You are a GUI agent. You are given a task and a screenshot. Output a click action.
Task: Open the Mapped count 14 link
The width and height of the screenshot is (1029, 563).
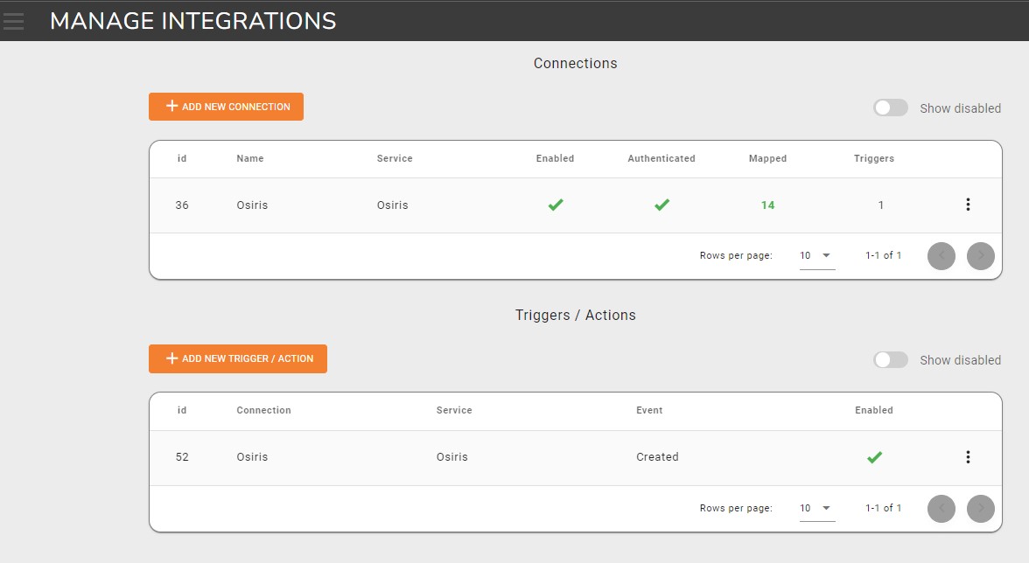[x=767, y=205]
